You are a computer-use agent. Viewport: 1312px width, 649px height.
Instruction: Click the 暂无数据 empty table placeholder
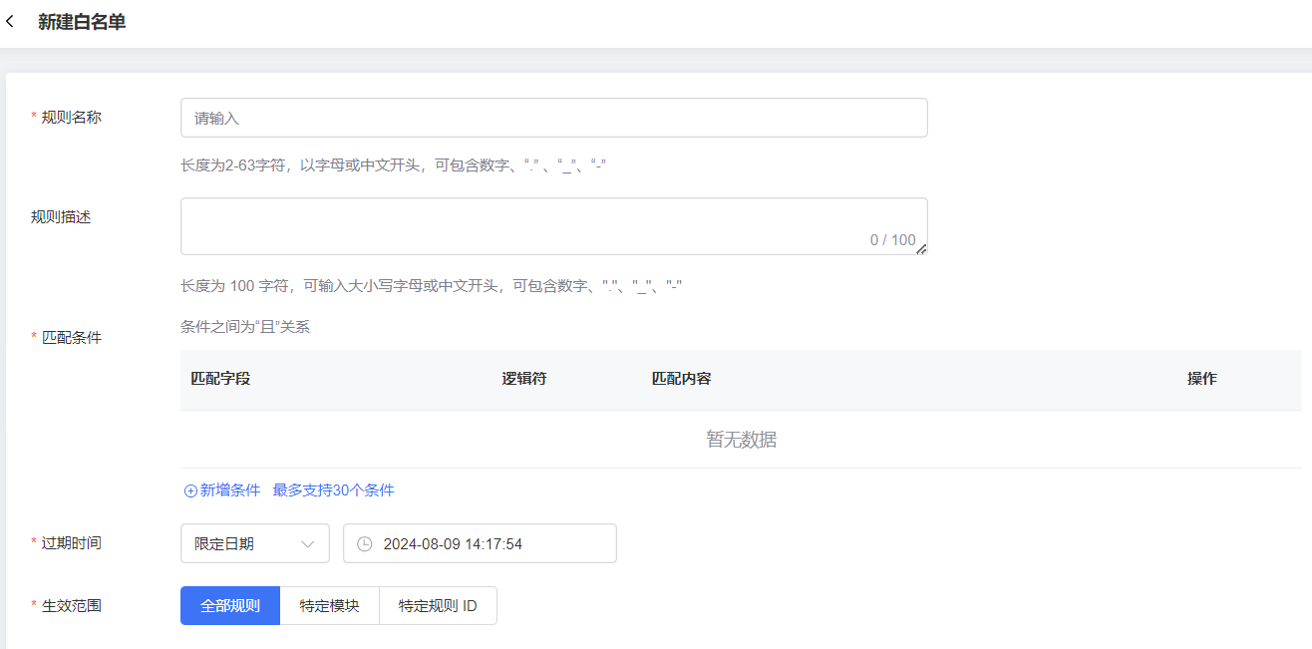click(741, 440)
